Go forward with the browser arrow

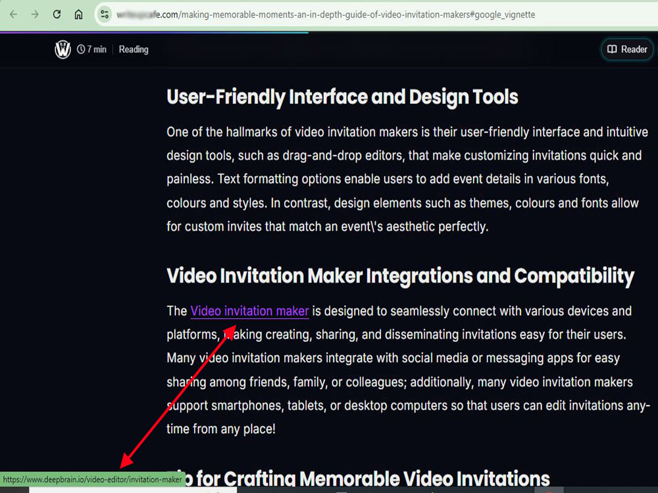click(36, 14)
